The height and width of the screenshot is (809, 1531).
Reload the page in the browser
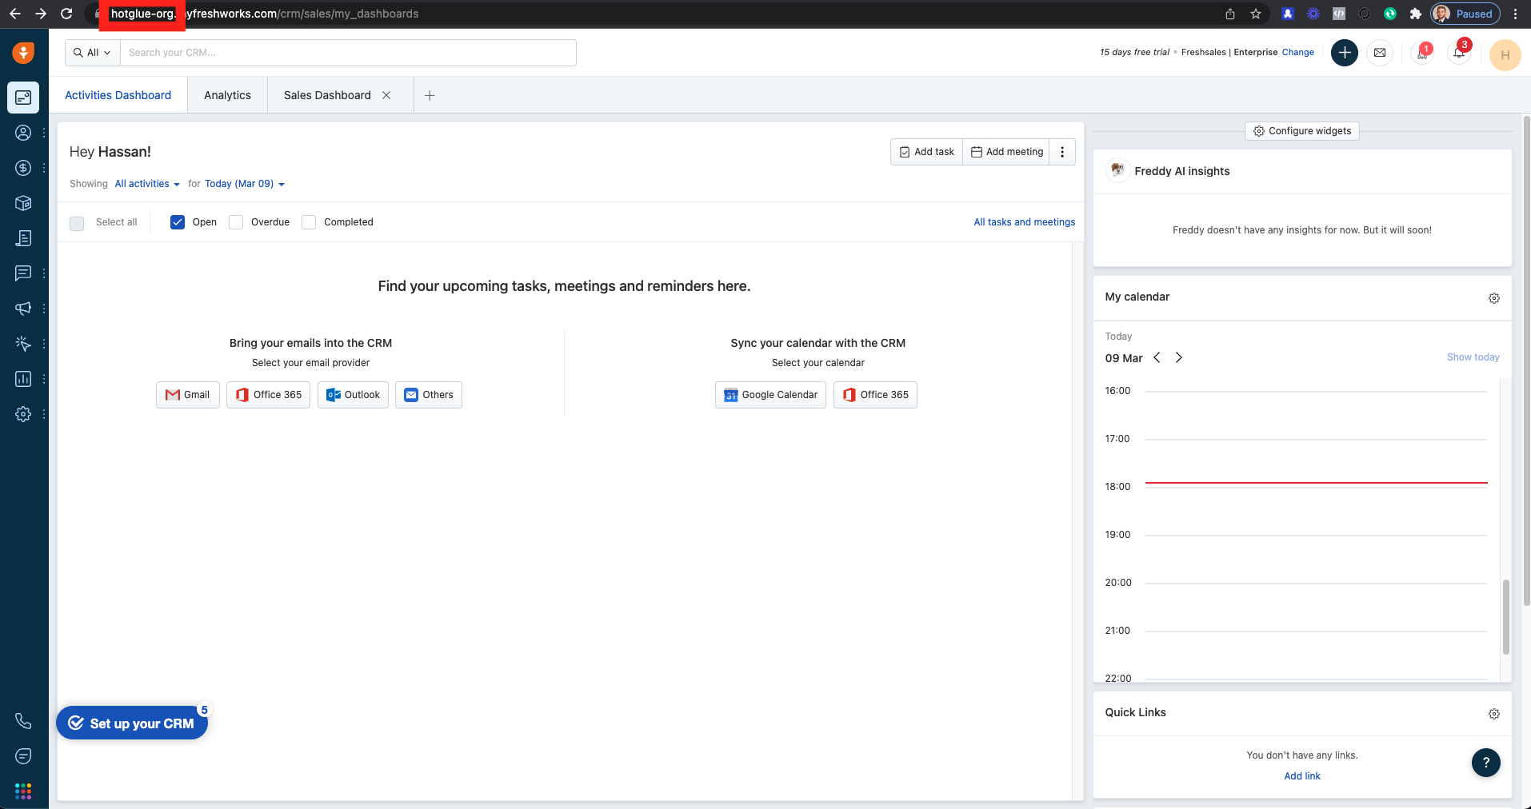[67, 14]
